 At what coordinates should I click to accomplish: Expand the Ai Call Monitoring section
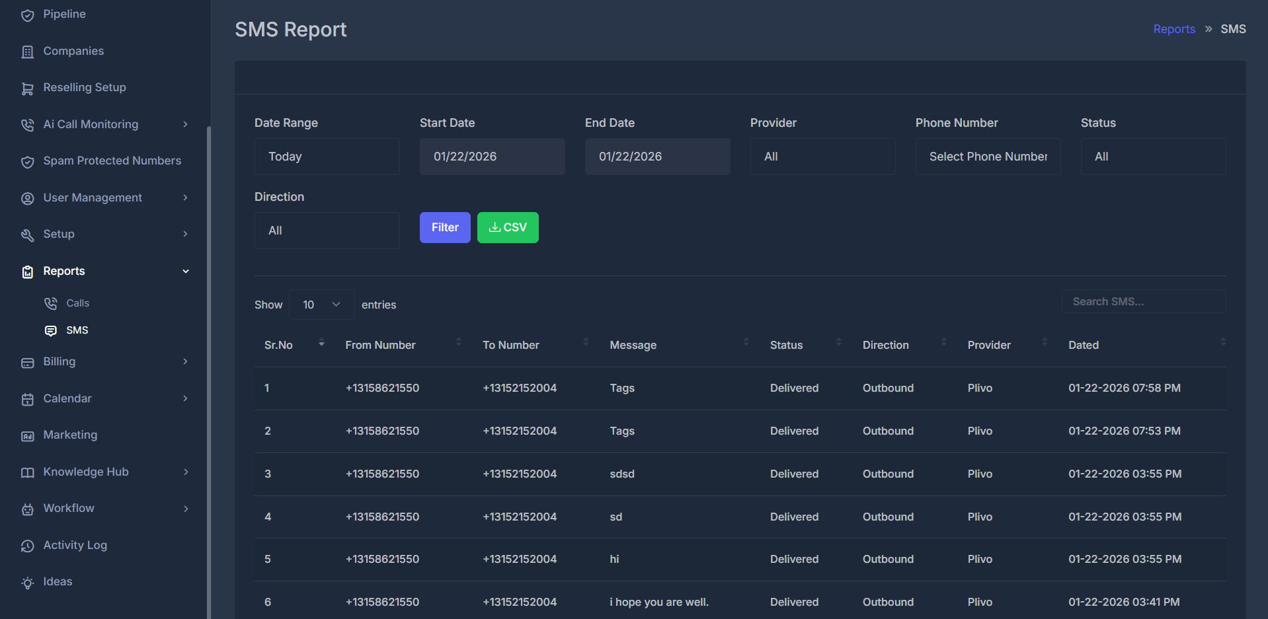[186, 124]
